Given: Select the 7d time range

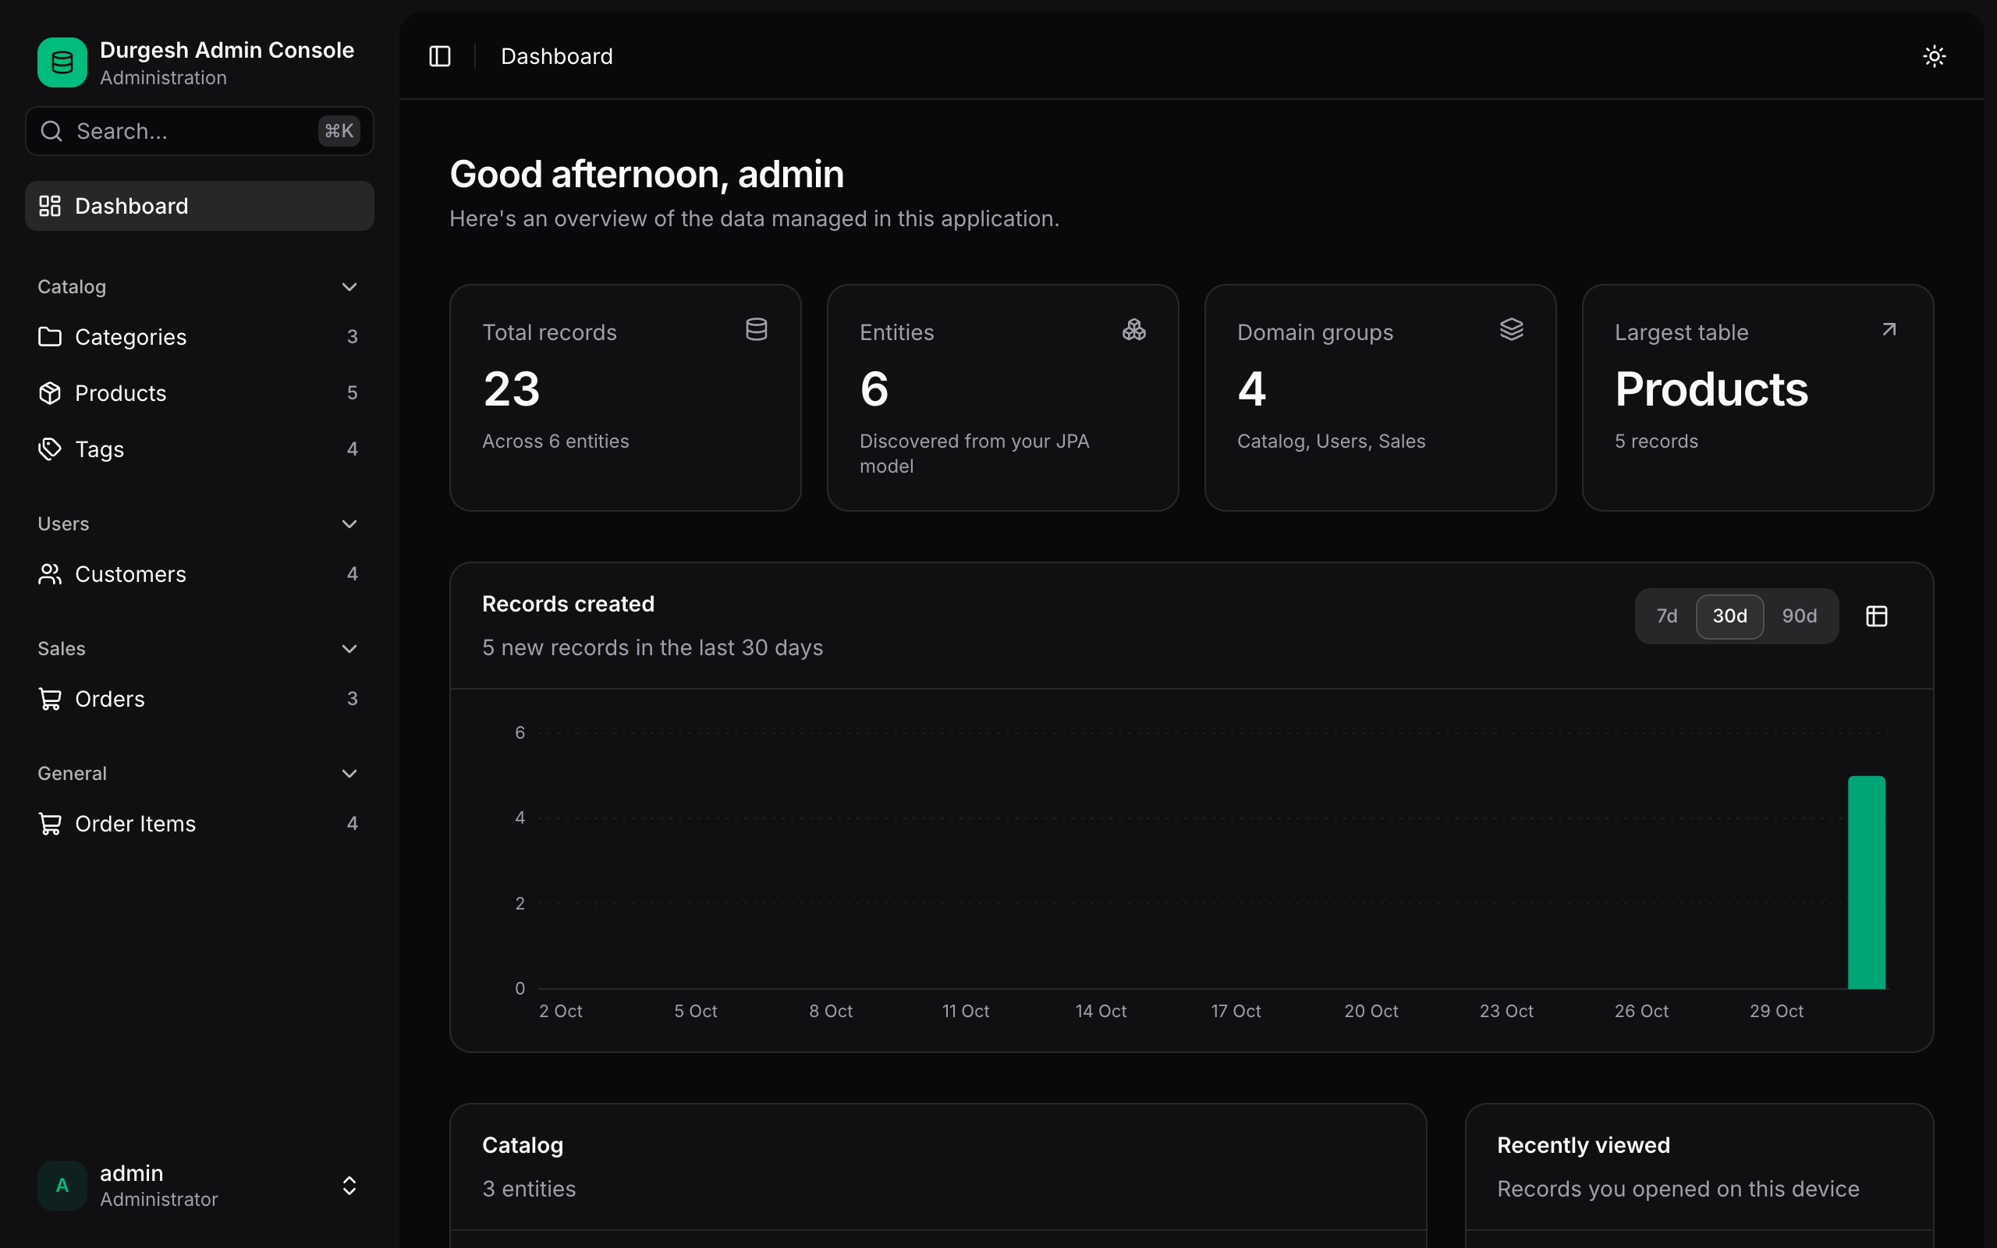Looking at the screenshot, I should 1667,615.
